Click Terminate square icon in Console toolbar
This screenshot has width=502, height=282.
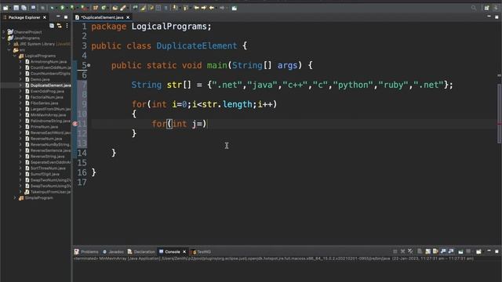[x=395, y=251]
